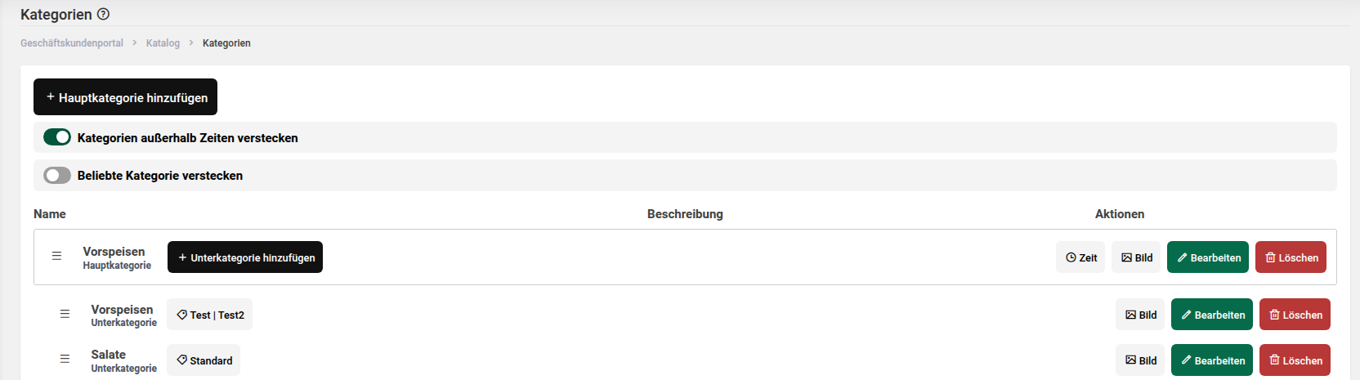
Task: Click the Standard tag on Salate
Action: click(x=204, y=360)
